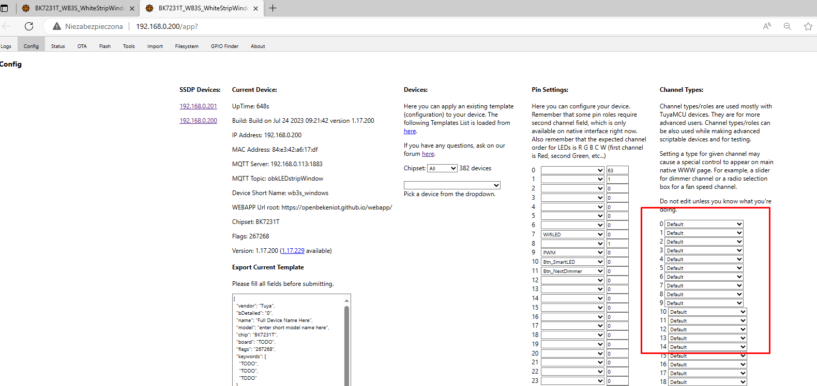Click the 1.17.229 available version link
The width and height of the screenshot is (817, 386).
293,251
